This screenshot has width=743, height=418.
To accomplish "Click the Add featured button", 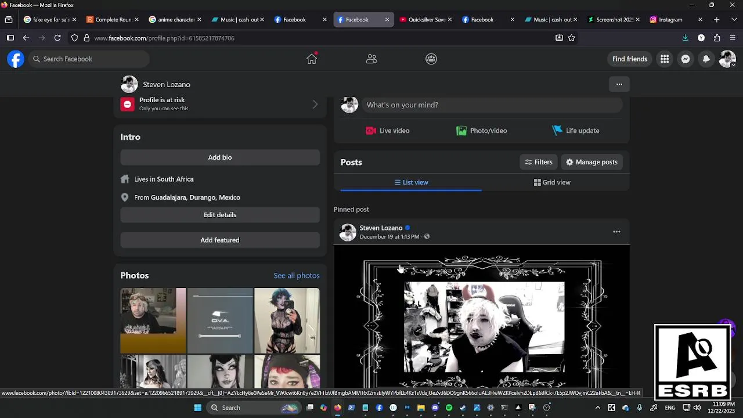I will coord(220,240).
